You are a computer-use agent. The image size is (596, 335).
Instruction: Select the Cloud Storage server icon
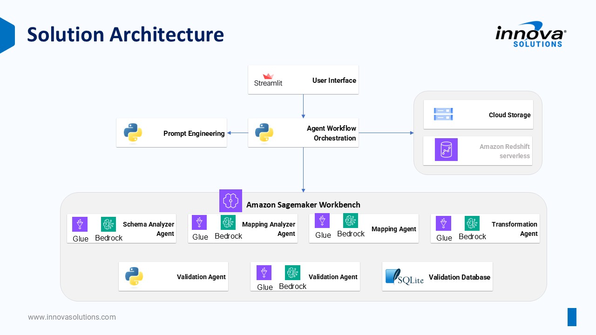coord(443,114)
